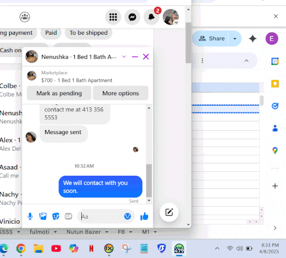Open Google Keep in side panel
Screen dimensions: 286x258
275,83
